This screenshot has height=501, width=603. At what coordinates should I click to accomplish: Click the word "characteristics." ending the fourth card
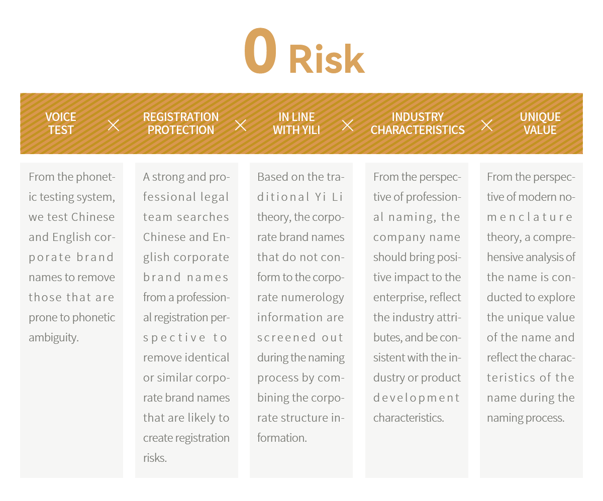point(409,418)
